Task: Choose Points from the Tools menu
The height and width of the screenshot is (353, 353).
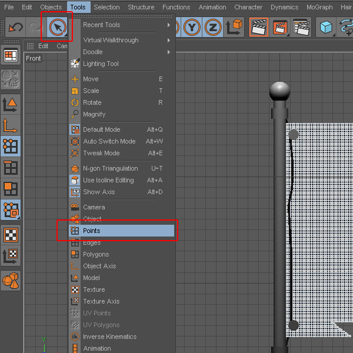Action: tap(122, 231)
